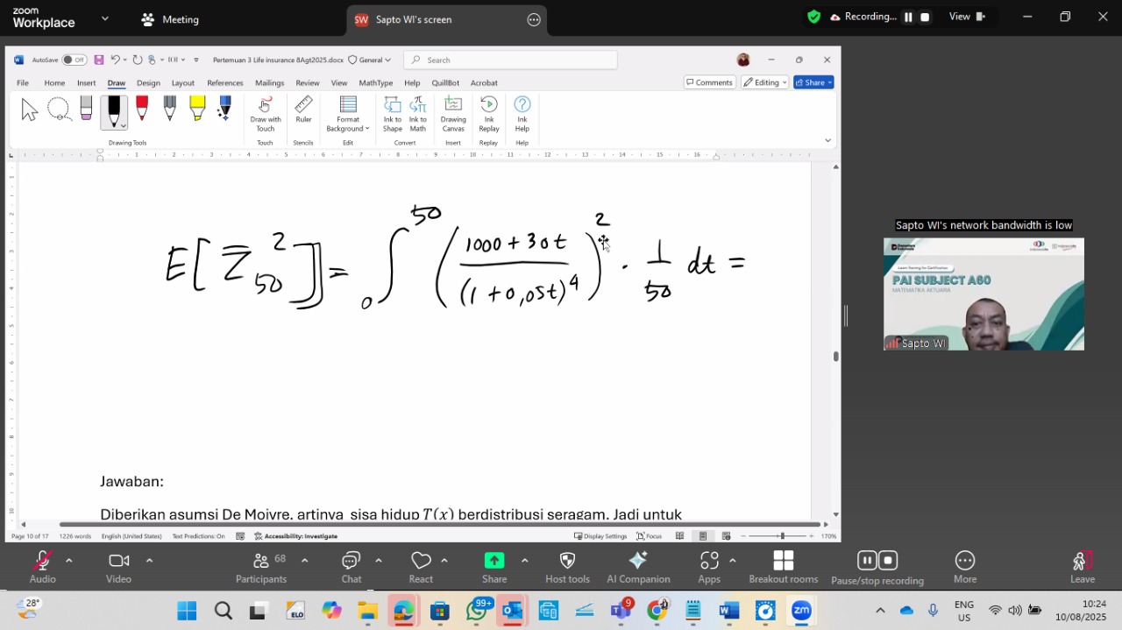Unmute the Zoom Audio button
Image resolution: width=1122 pixels, height=630 pixels.
click(42, 568)
